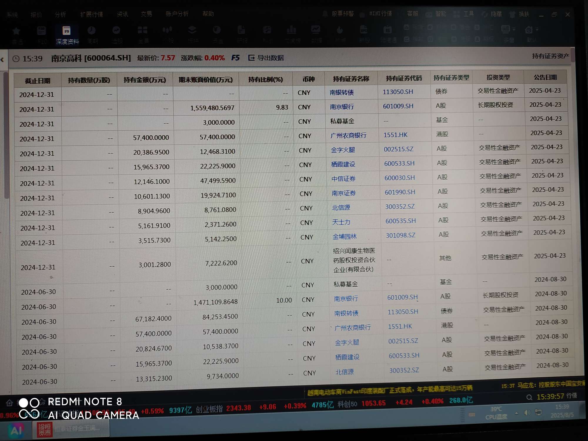Click the AI icon in Windows taskbar
The height and width of the screenshot is (441, 588).
click(x=16, y=430)
